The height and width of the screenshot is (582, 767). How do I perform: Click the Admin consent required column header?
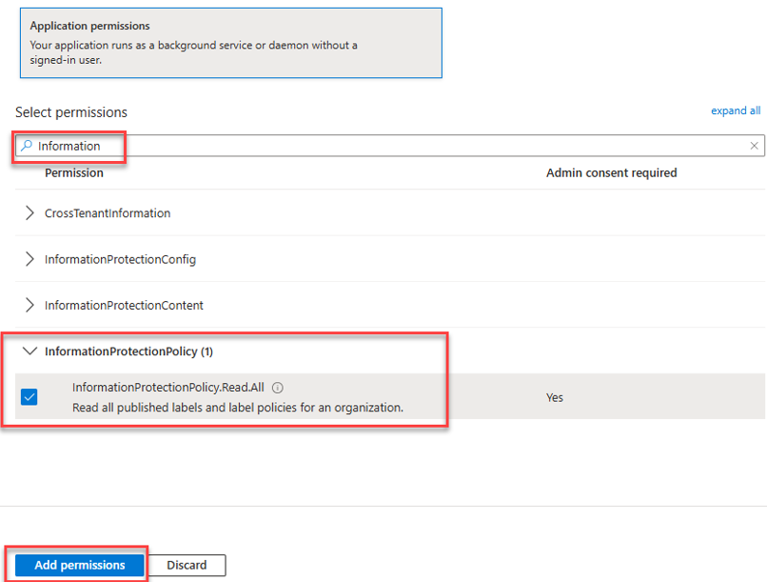[x=611, y=173]
